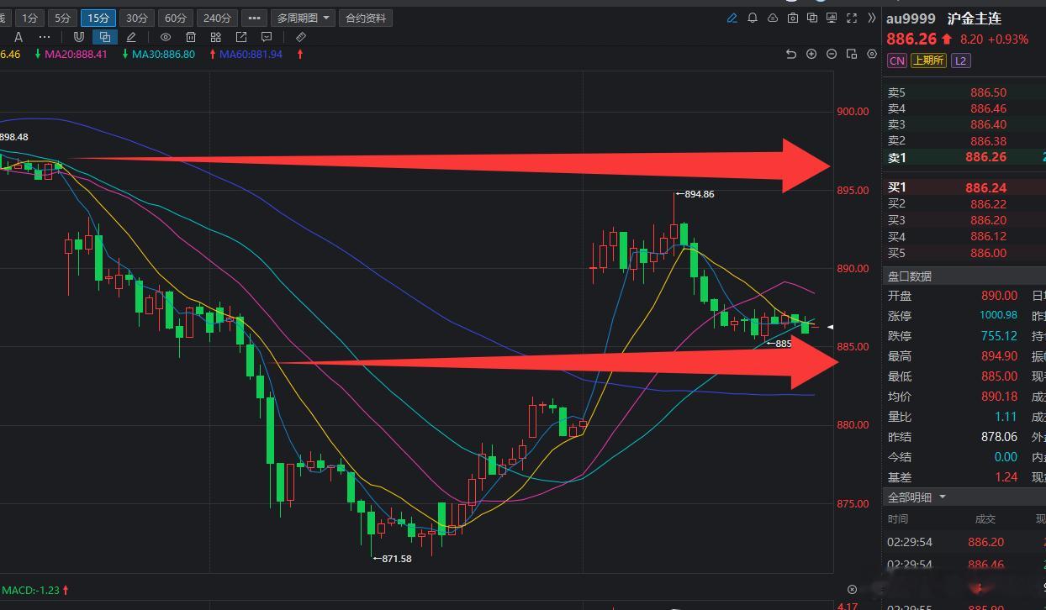Click the chart window layout icon
Viewport: 1046px width, 610px height.
point(852,54)
